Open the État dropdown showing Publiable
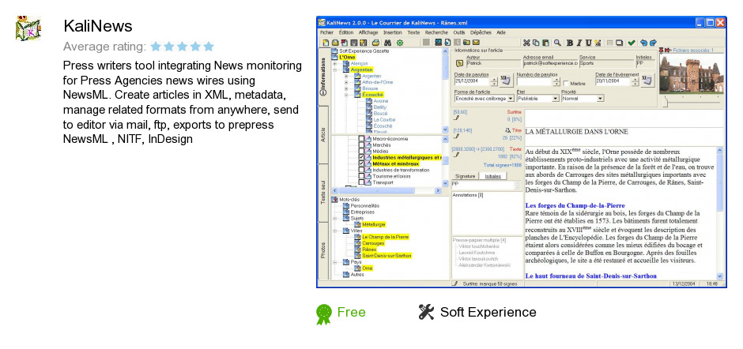 click(x=556, y=99)
